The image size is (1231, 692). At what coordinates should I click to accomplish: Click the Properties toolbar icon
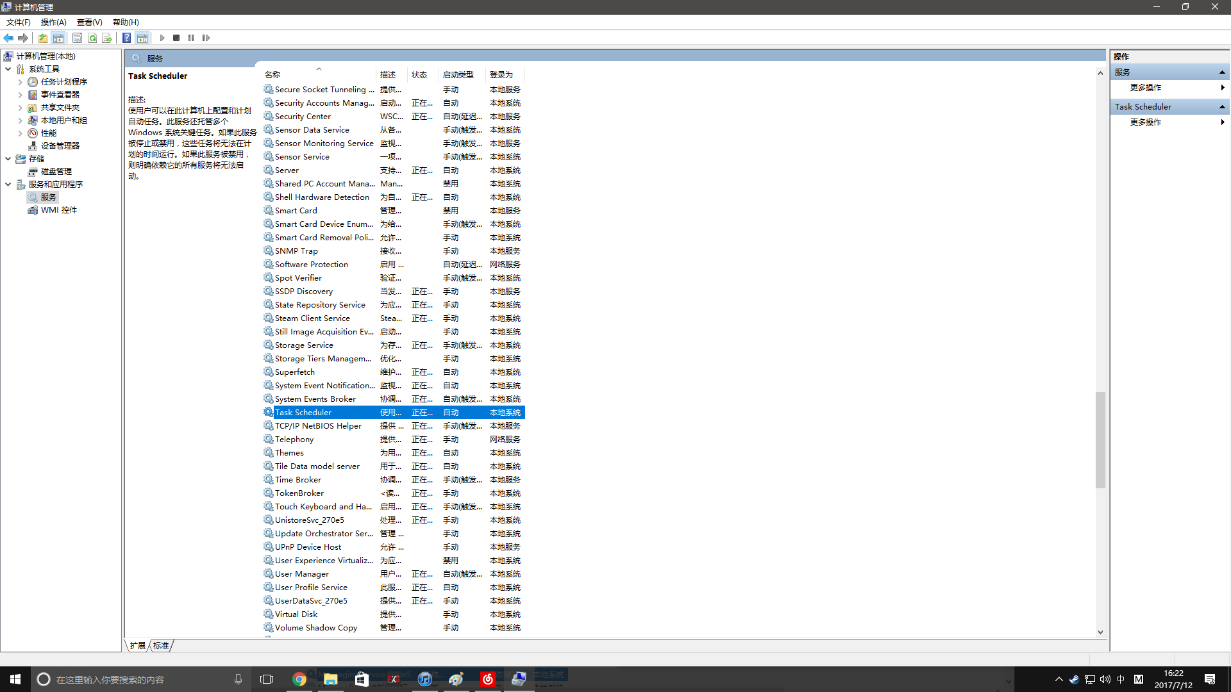pos(77,38)
